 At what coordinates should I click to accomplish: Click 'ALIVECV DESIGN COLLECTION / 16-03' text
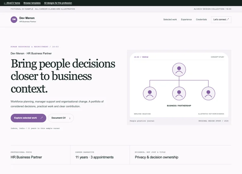pyautogui.click(x=212, y=9)
